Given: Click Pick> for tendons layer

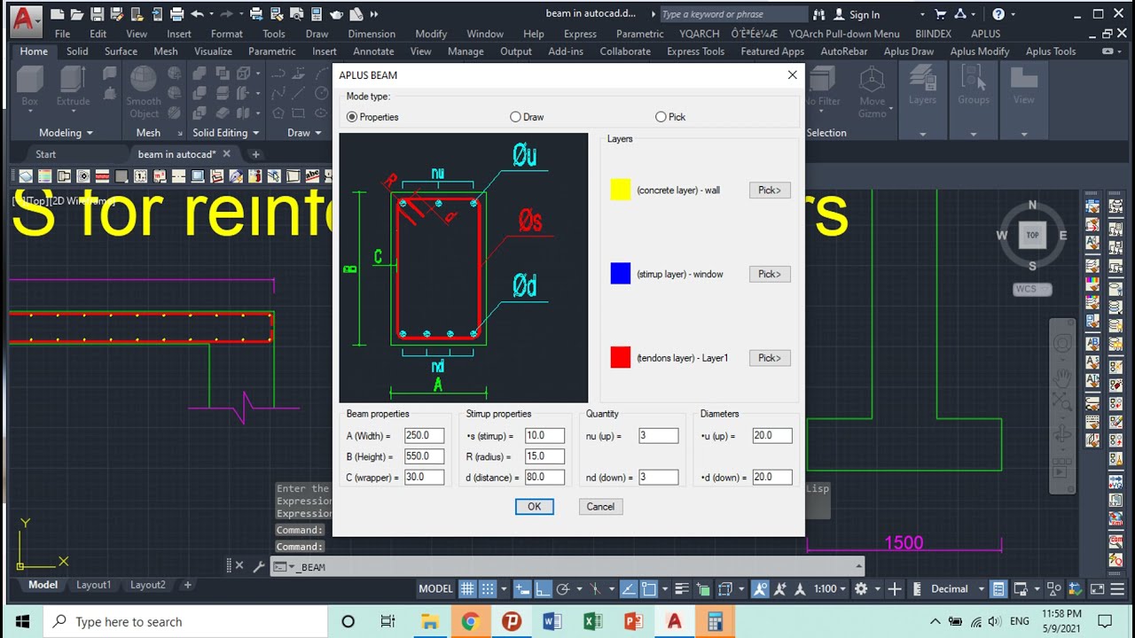Looking at the screenshot, I should (770, 358).
